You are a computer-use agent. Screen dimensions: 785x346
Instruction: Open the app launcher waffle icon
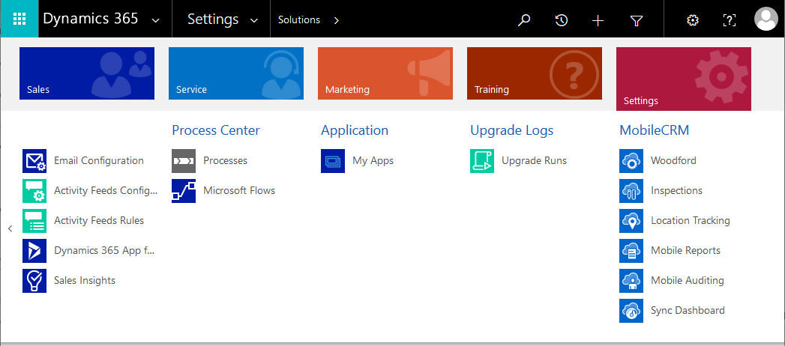tap(19, 19)
